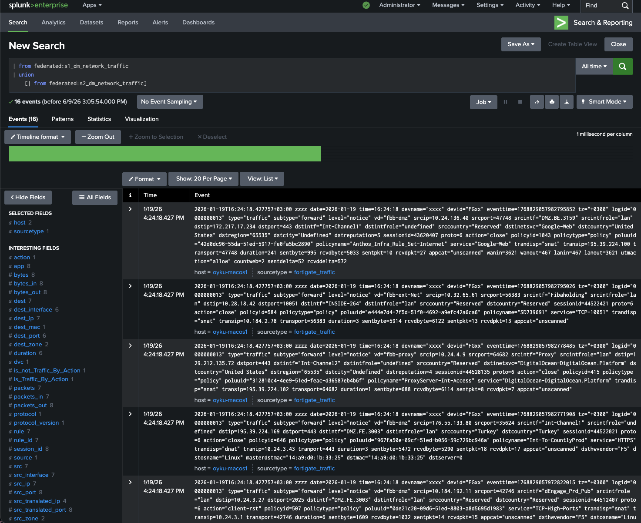Switch to the Statistics tab
The image size is (641, 523).
pyautogui.click(x=99, y=119)
